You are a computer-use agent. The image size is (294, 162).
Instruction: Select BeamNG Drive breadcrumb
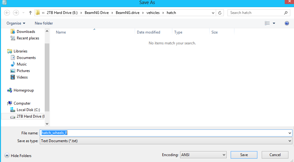97,13
